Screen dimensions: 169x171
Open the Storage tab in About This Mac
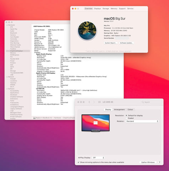(106, 9)
